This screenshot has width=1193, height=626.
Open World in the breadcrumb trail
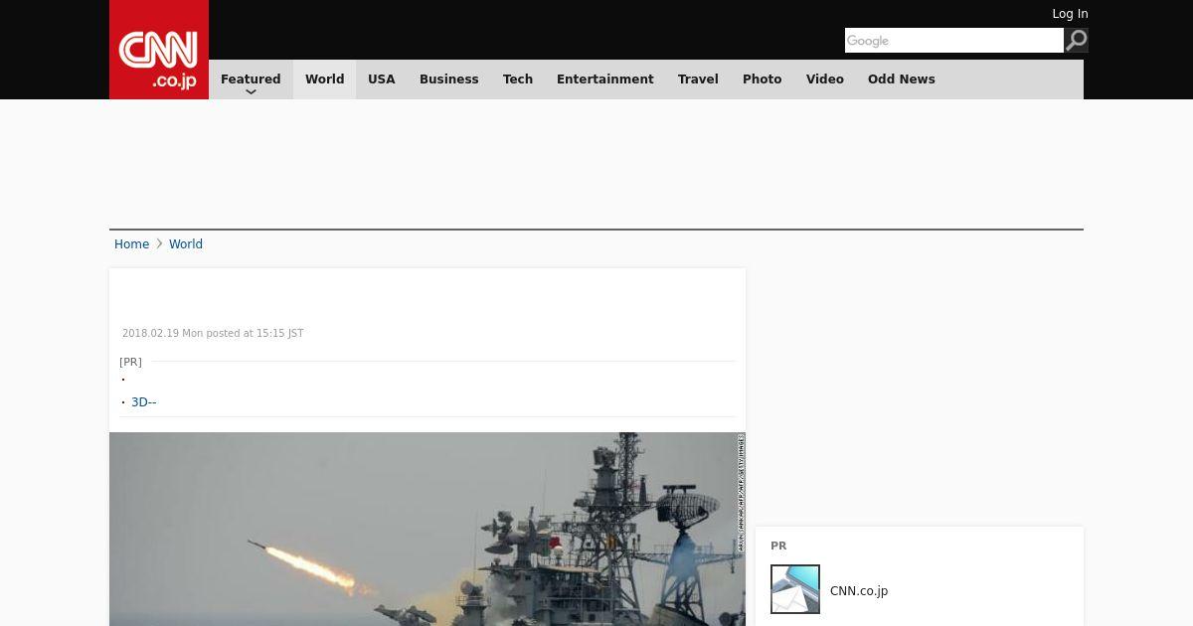click(186, 244)
